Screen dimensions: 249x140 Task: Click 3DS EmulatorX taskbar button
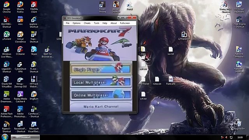(25, 137)
